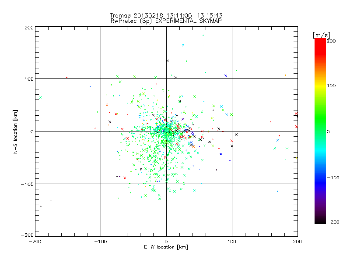Image resolution: width=350 pixels, height=263 pixels.
Task: Select the x-axis tick label 200
Action: click(297, 242)
